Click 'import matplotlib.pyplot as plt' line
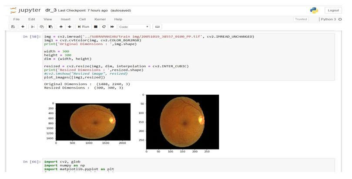352x179 pixels. tap(79, 169)
